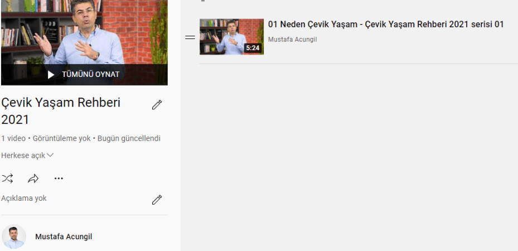Click Mustafa Acungil link under the video title
The width and height of the screenshot is (518, 251).
pos(292,40)
